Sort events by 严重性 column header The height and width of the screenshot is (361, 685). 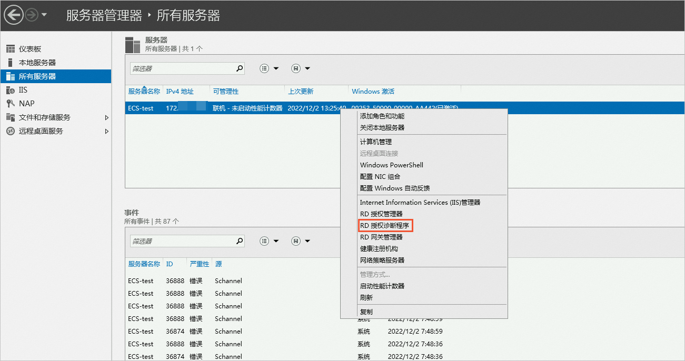(200, 264)
